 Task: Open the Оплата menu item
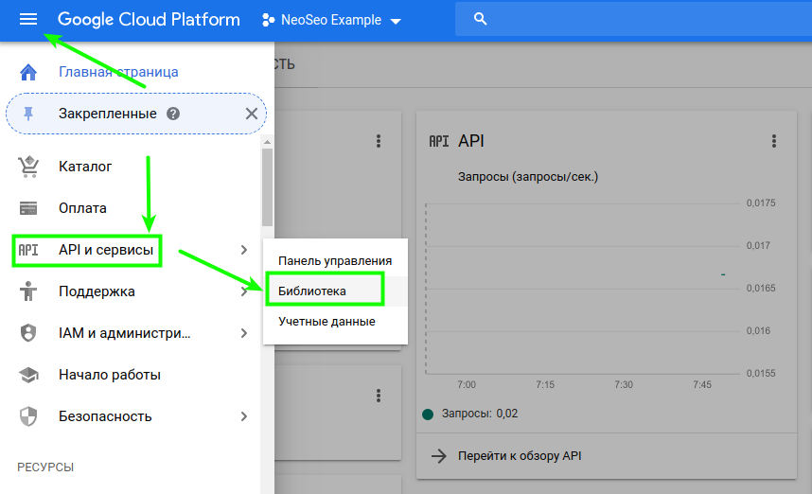83,208
